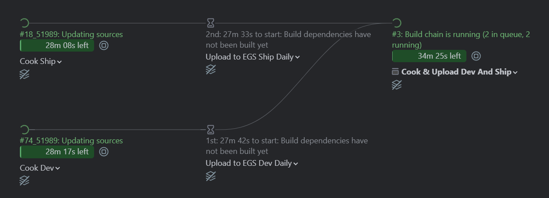Screen dimensions: 549x198
Task: Expand the Cook Dev dropdown
Action: click(x=40, y=168)
